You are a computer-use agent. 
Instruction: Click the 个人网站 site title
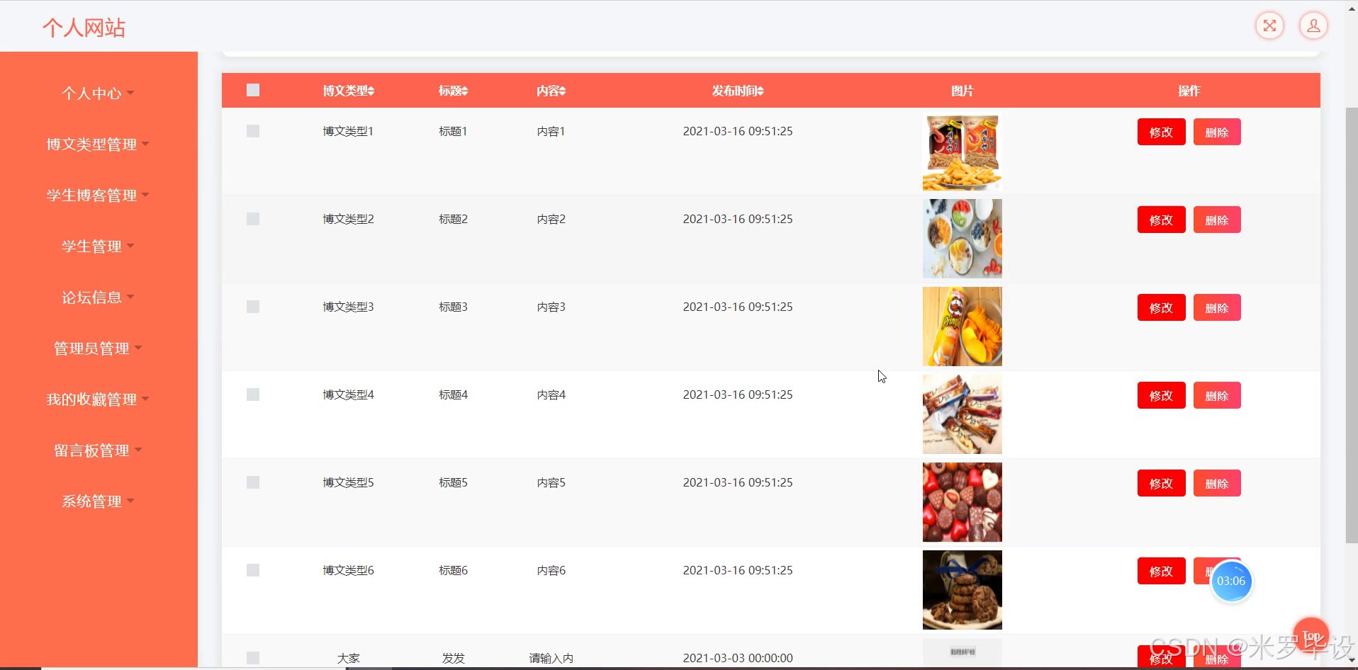coord(84,28)
